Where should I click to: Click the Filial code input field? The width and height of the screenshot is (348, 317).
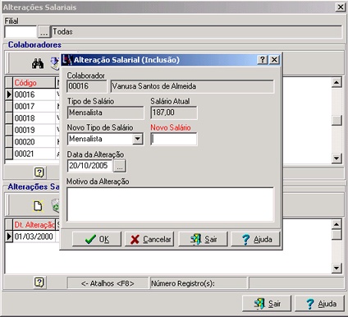pos(21,32)
